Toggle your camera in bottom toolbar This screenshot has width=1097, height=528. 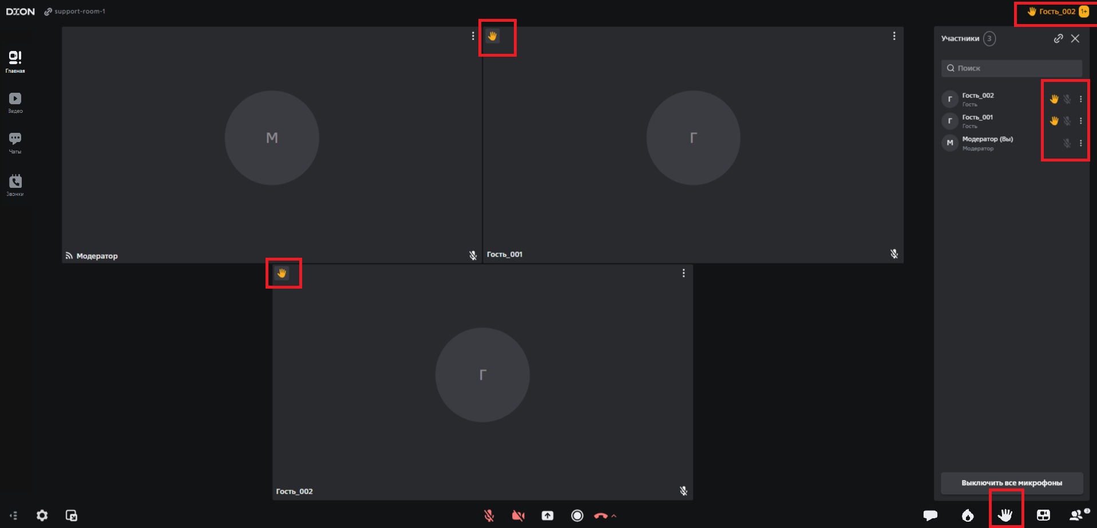point(518,515)
